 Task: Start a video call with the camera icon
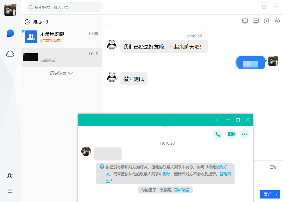pyautogui.click(x=231, y=134)
